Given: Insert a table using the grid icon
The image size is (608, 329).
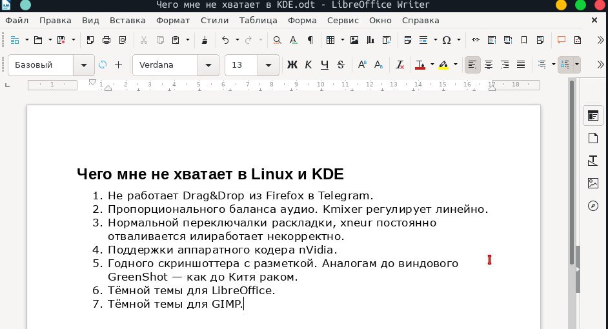Looking at the screenshot, I should [x=330, y=40].
